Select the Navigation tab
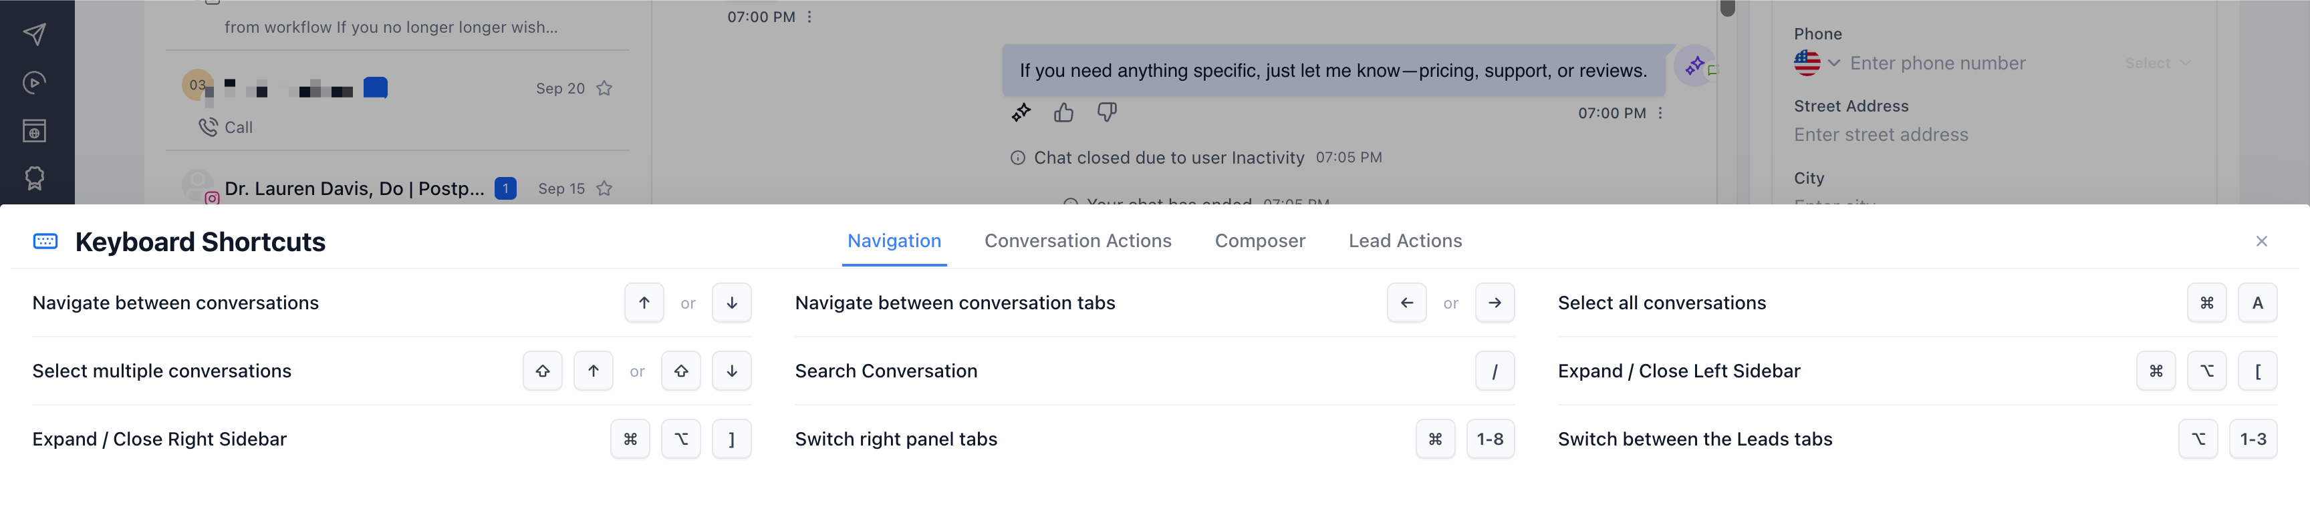Viewport: 2310px width, 525px height. 893,241
